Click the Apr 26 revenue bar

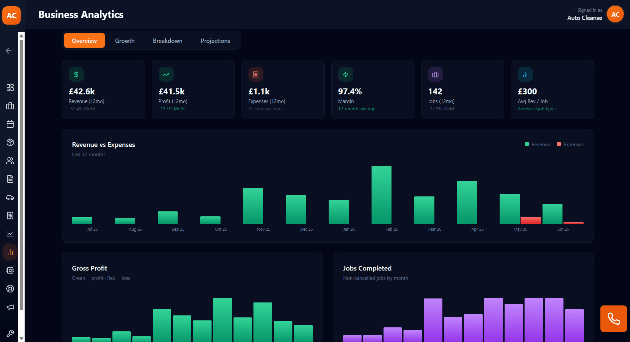[467, 202]
